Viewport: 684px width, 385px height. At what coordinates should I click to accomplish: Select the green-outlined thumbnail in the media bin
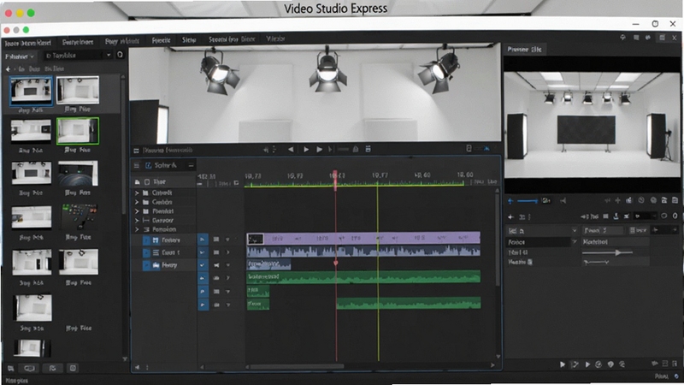(78, 131)
